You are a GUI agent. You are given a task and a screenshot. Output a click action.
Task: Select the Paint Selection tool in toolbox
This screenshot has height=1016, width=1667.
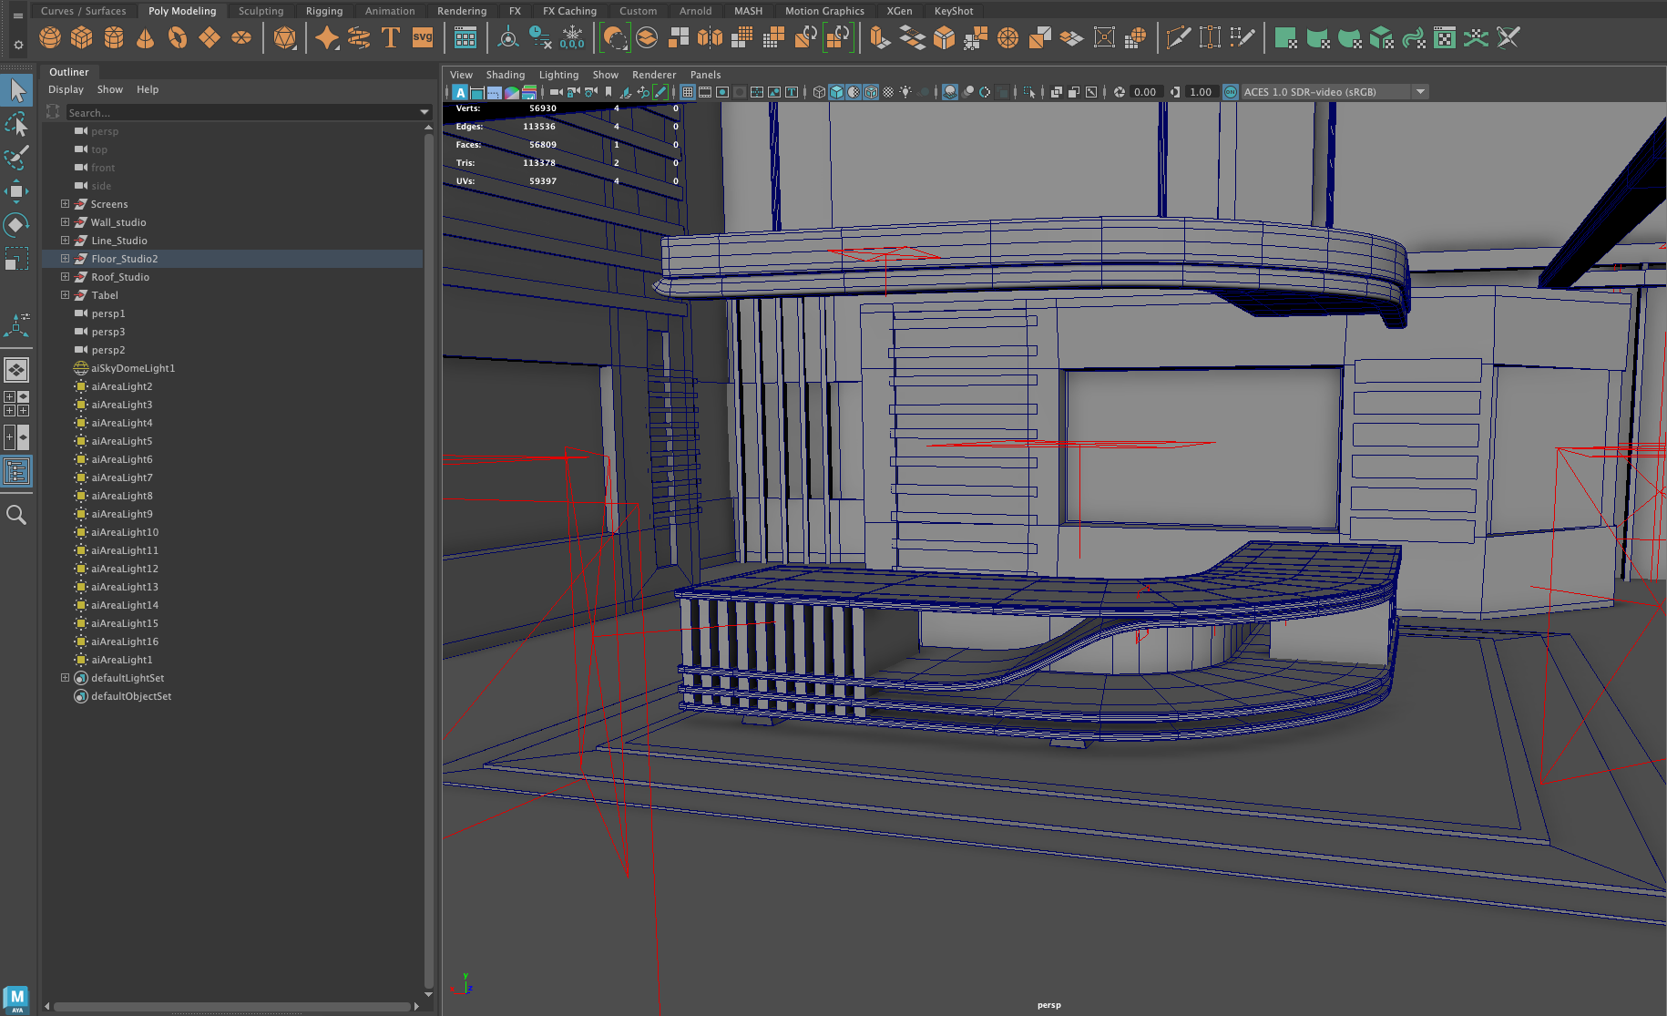click(16, 158)
